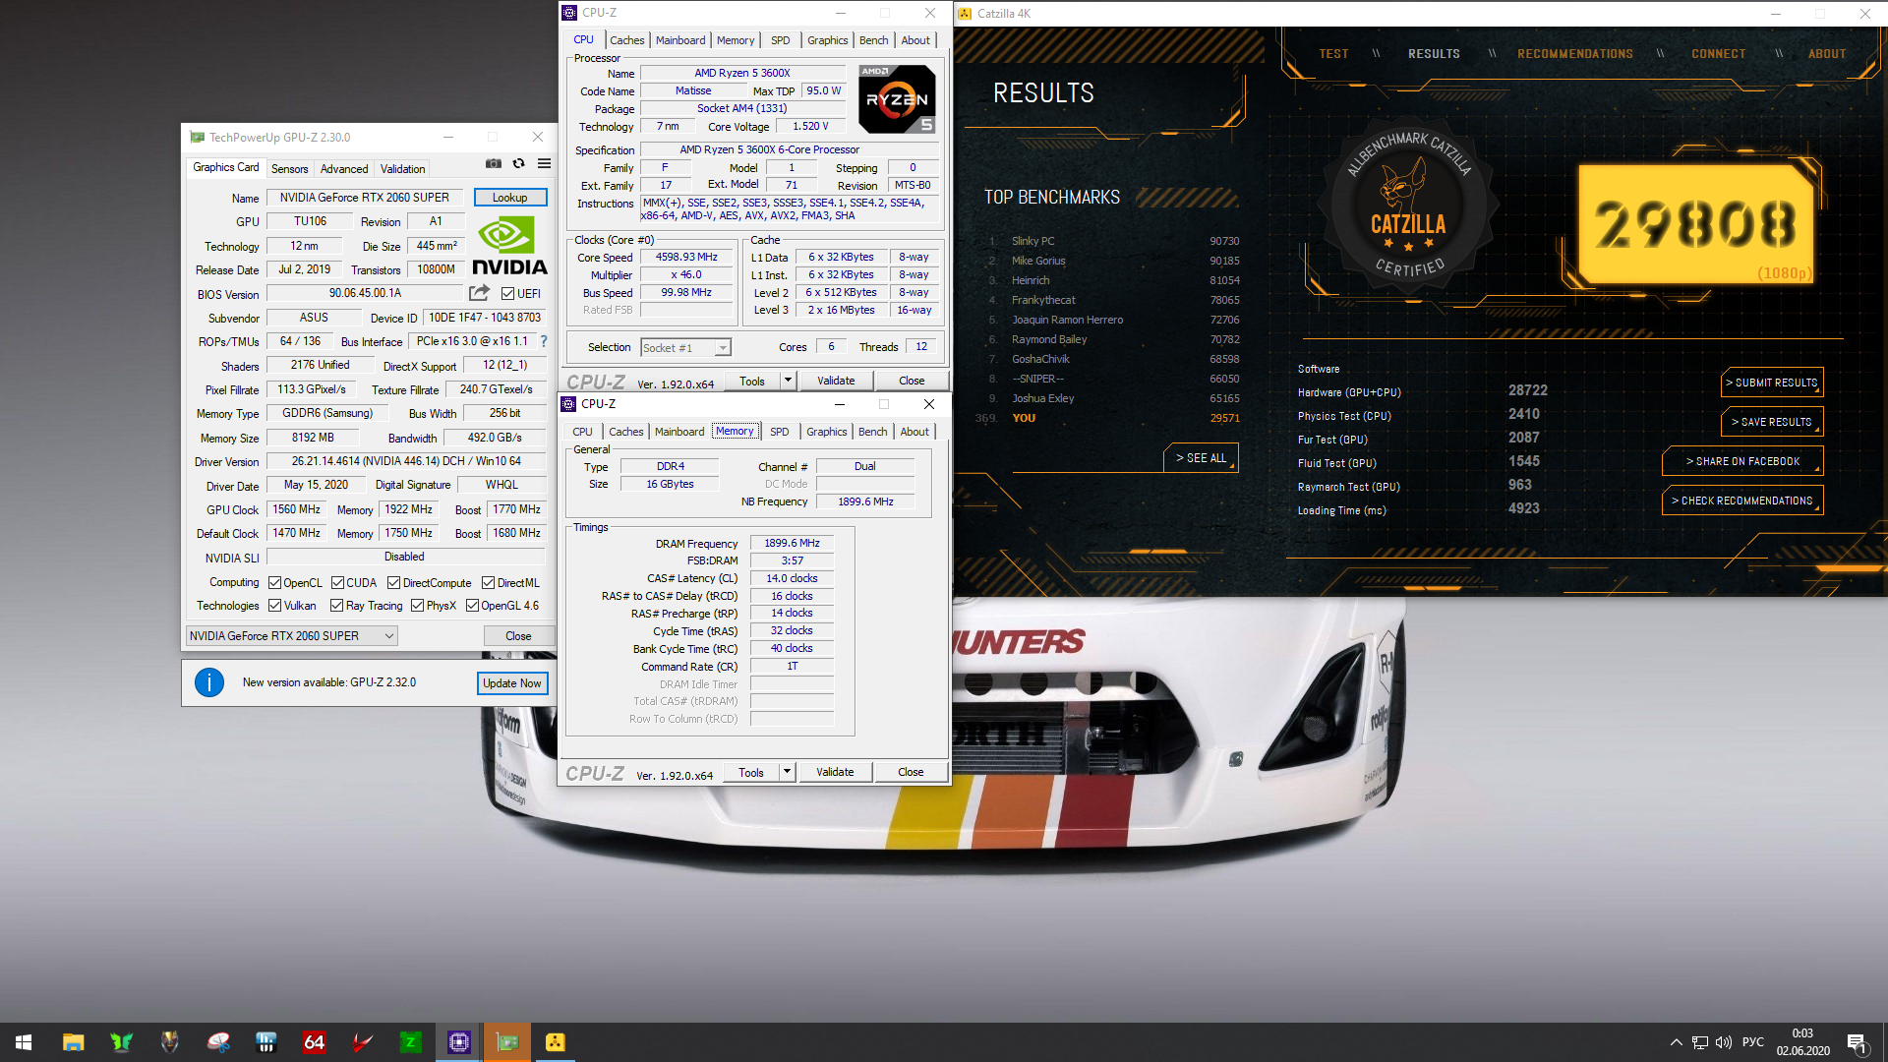1888x1062 pixels.
Task: Toggle the OpenCL checkbox
Action: click(x=275, y=583)
